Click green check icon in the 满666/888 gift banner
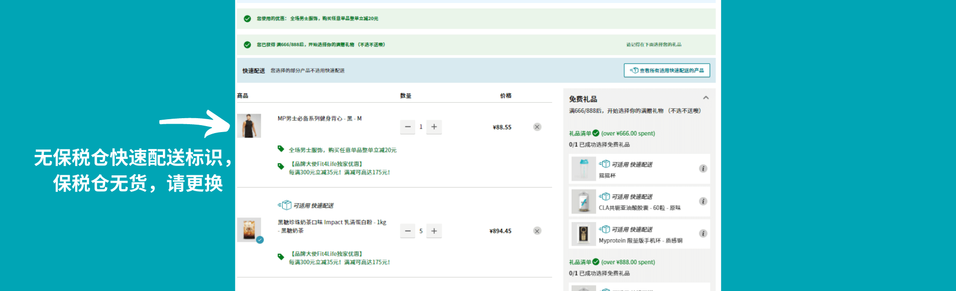This screenshot has height=291, width=956. (x=247, y=45)
